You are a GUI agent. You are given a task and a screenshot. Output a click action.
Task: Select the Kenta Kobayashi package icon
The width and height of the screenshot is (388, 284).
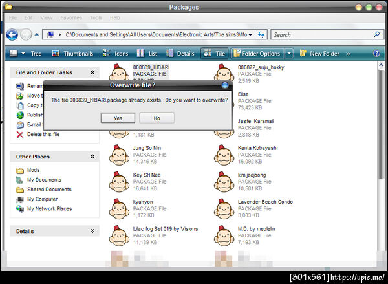pos(224,155)
